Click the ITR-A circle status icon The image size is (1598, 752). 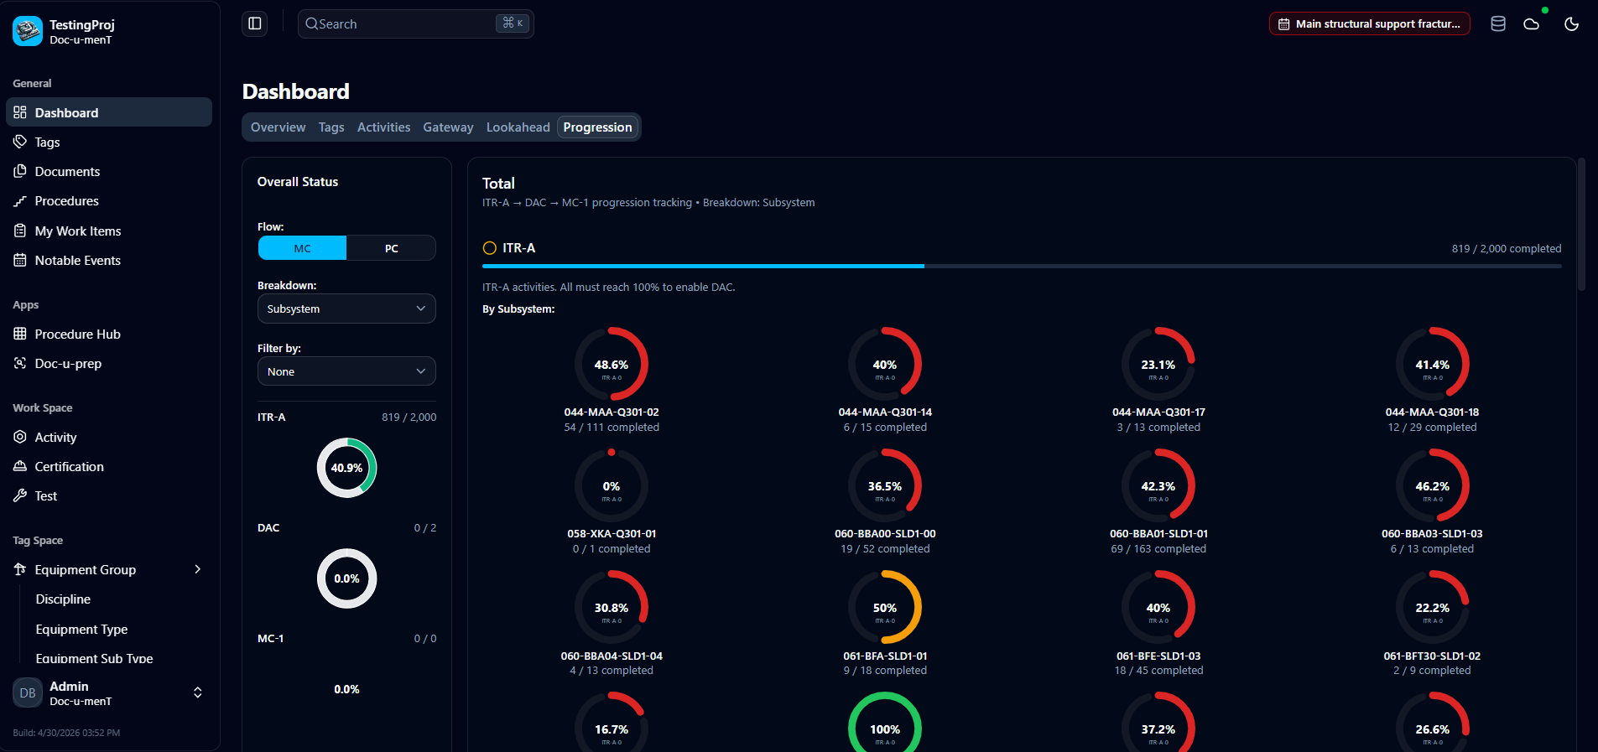(490, 248)
